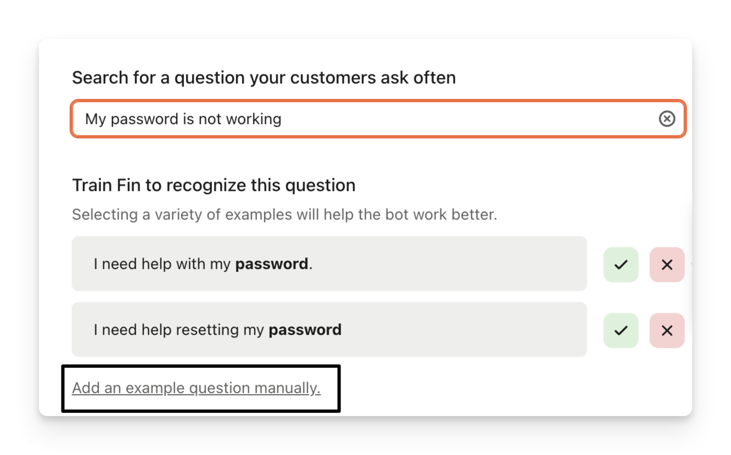Click the "My password is not working" text

(x=183, y=119)
